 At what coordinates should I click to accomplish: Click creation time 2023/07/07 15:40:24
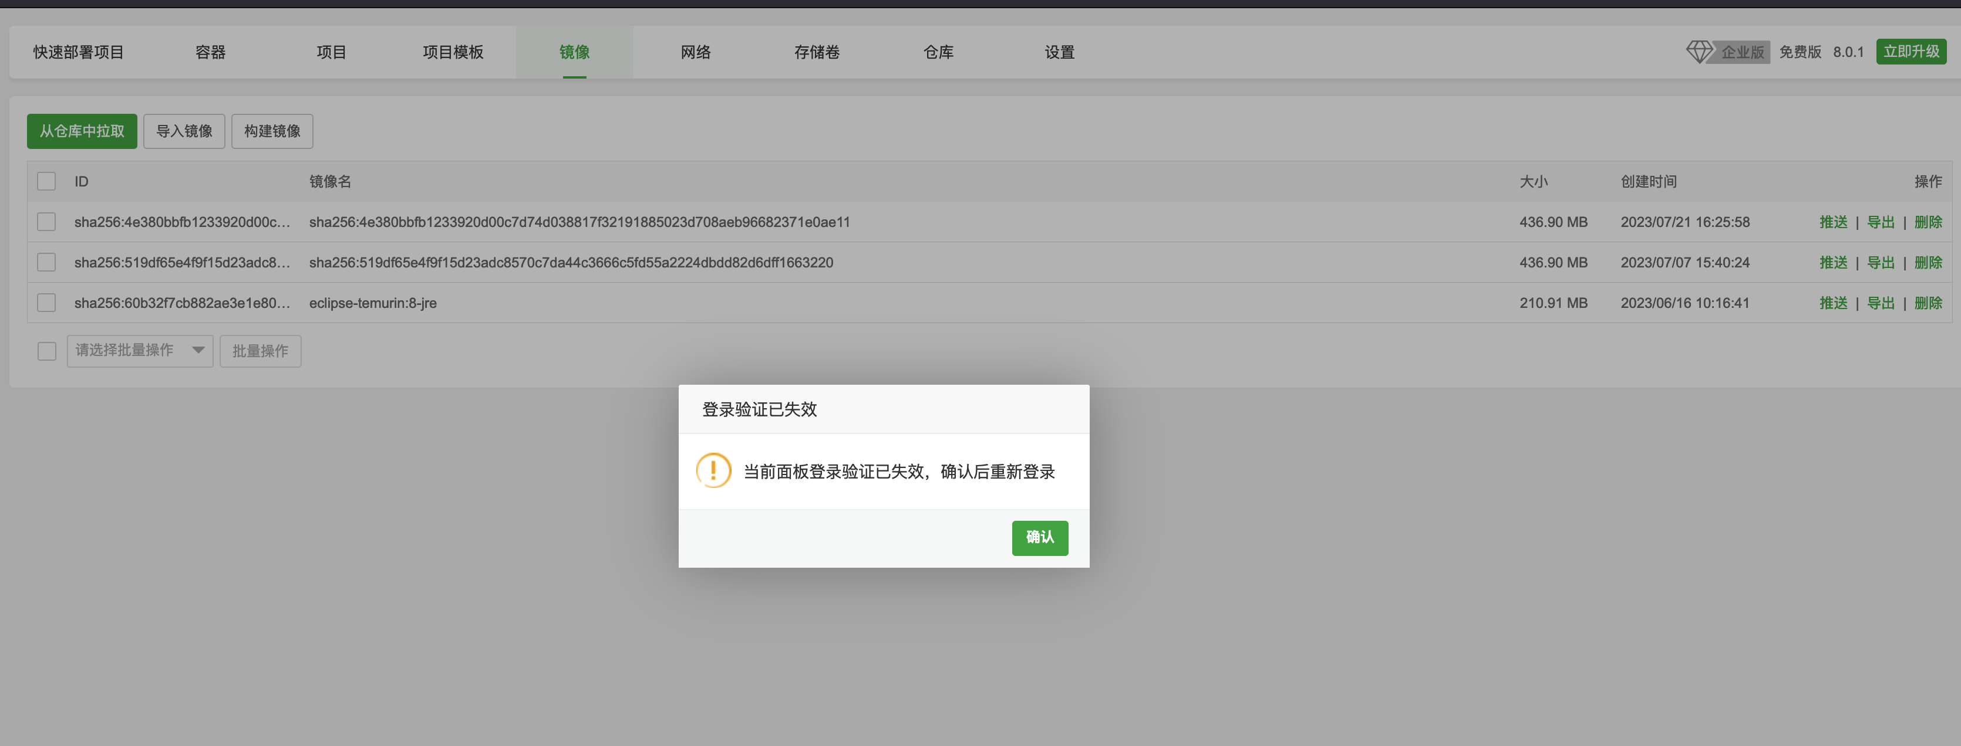pyautogui.click(x=1684, y=262)
